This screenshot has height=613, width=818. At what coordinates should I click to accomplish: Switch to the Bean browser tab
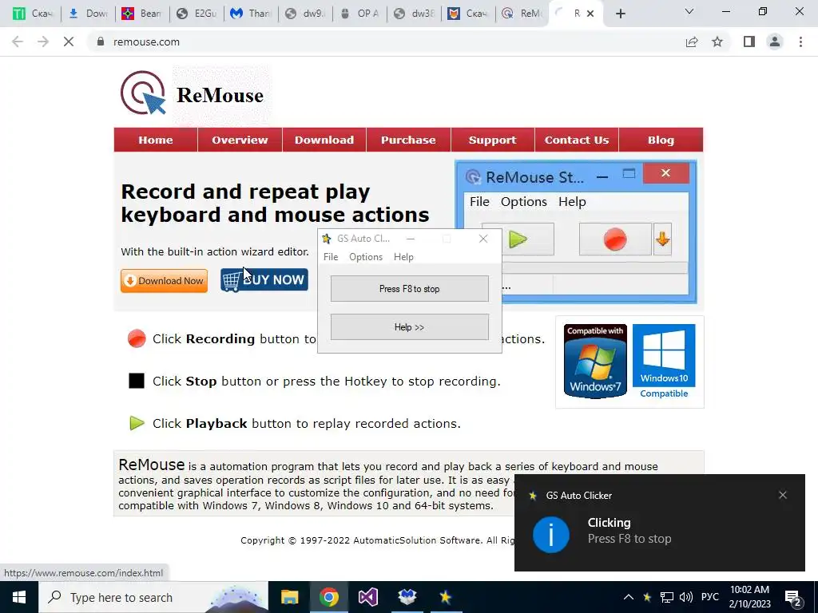142,14
